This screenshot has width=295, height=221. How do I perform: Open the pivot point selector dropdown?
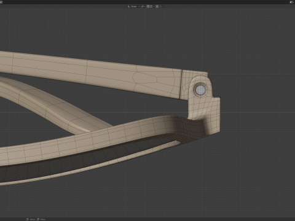pos(143,7)
